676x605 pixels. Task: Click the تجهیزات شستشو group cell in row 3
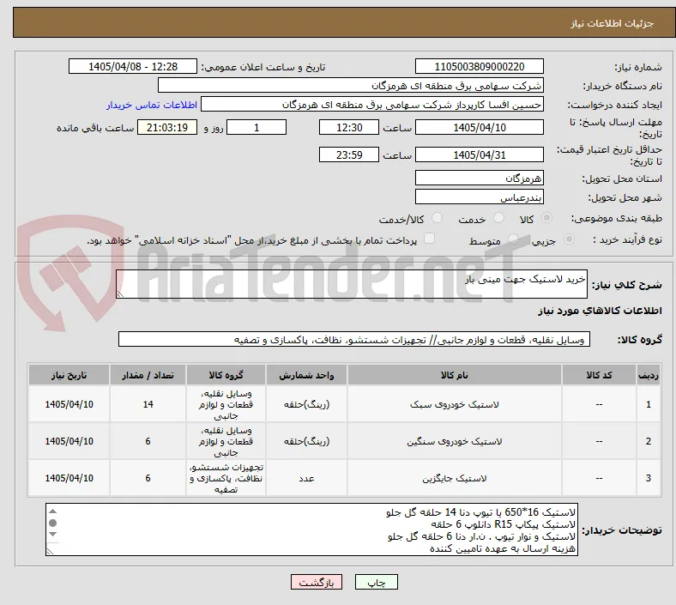(226, 478)
